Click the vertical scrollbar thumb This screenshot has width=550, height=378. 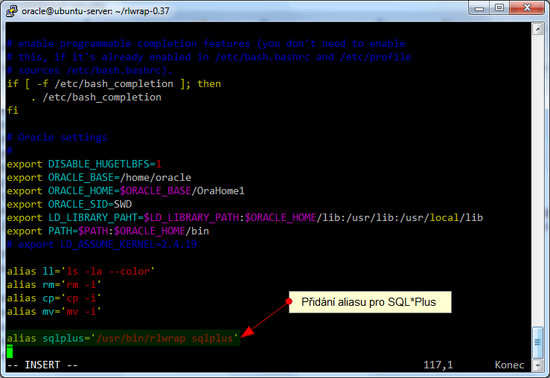pos(537,342)
